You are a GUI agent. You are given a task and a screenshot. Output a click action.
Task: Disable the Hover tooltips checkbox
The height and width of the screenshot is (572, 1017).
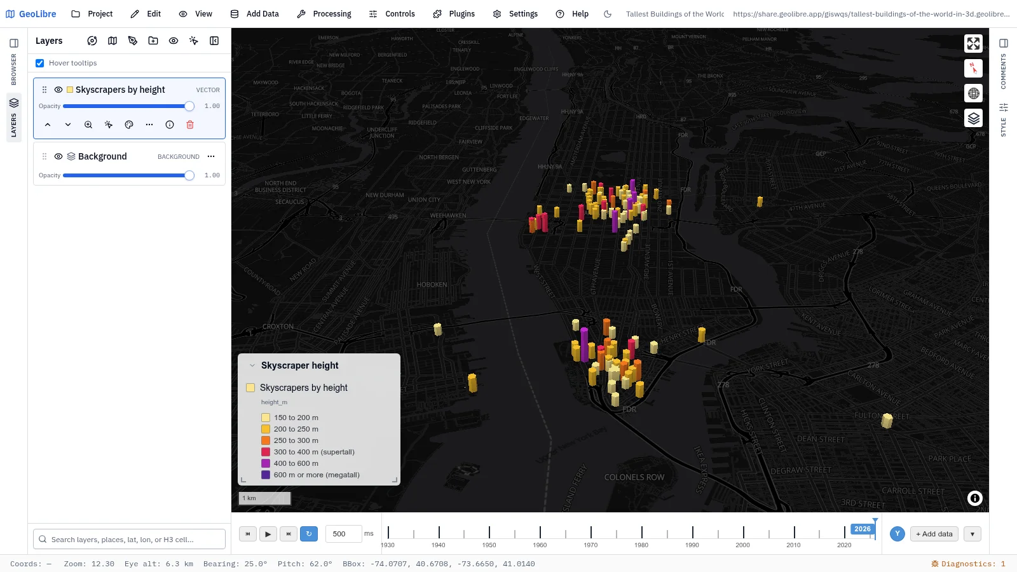[x=40, y=63]
